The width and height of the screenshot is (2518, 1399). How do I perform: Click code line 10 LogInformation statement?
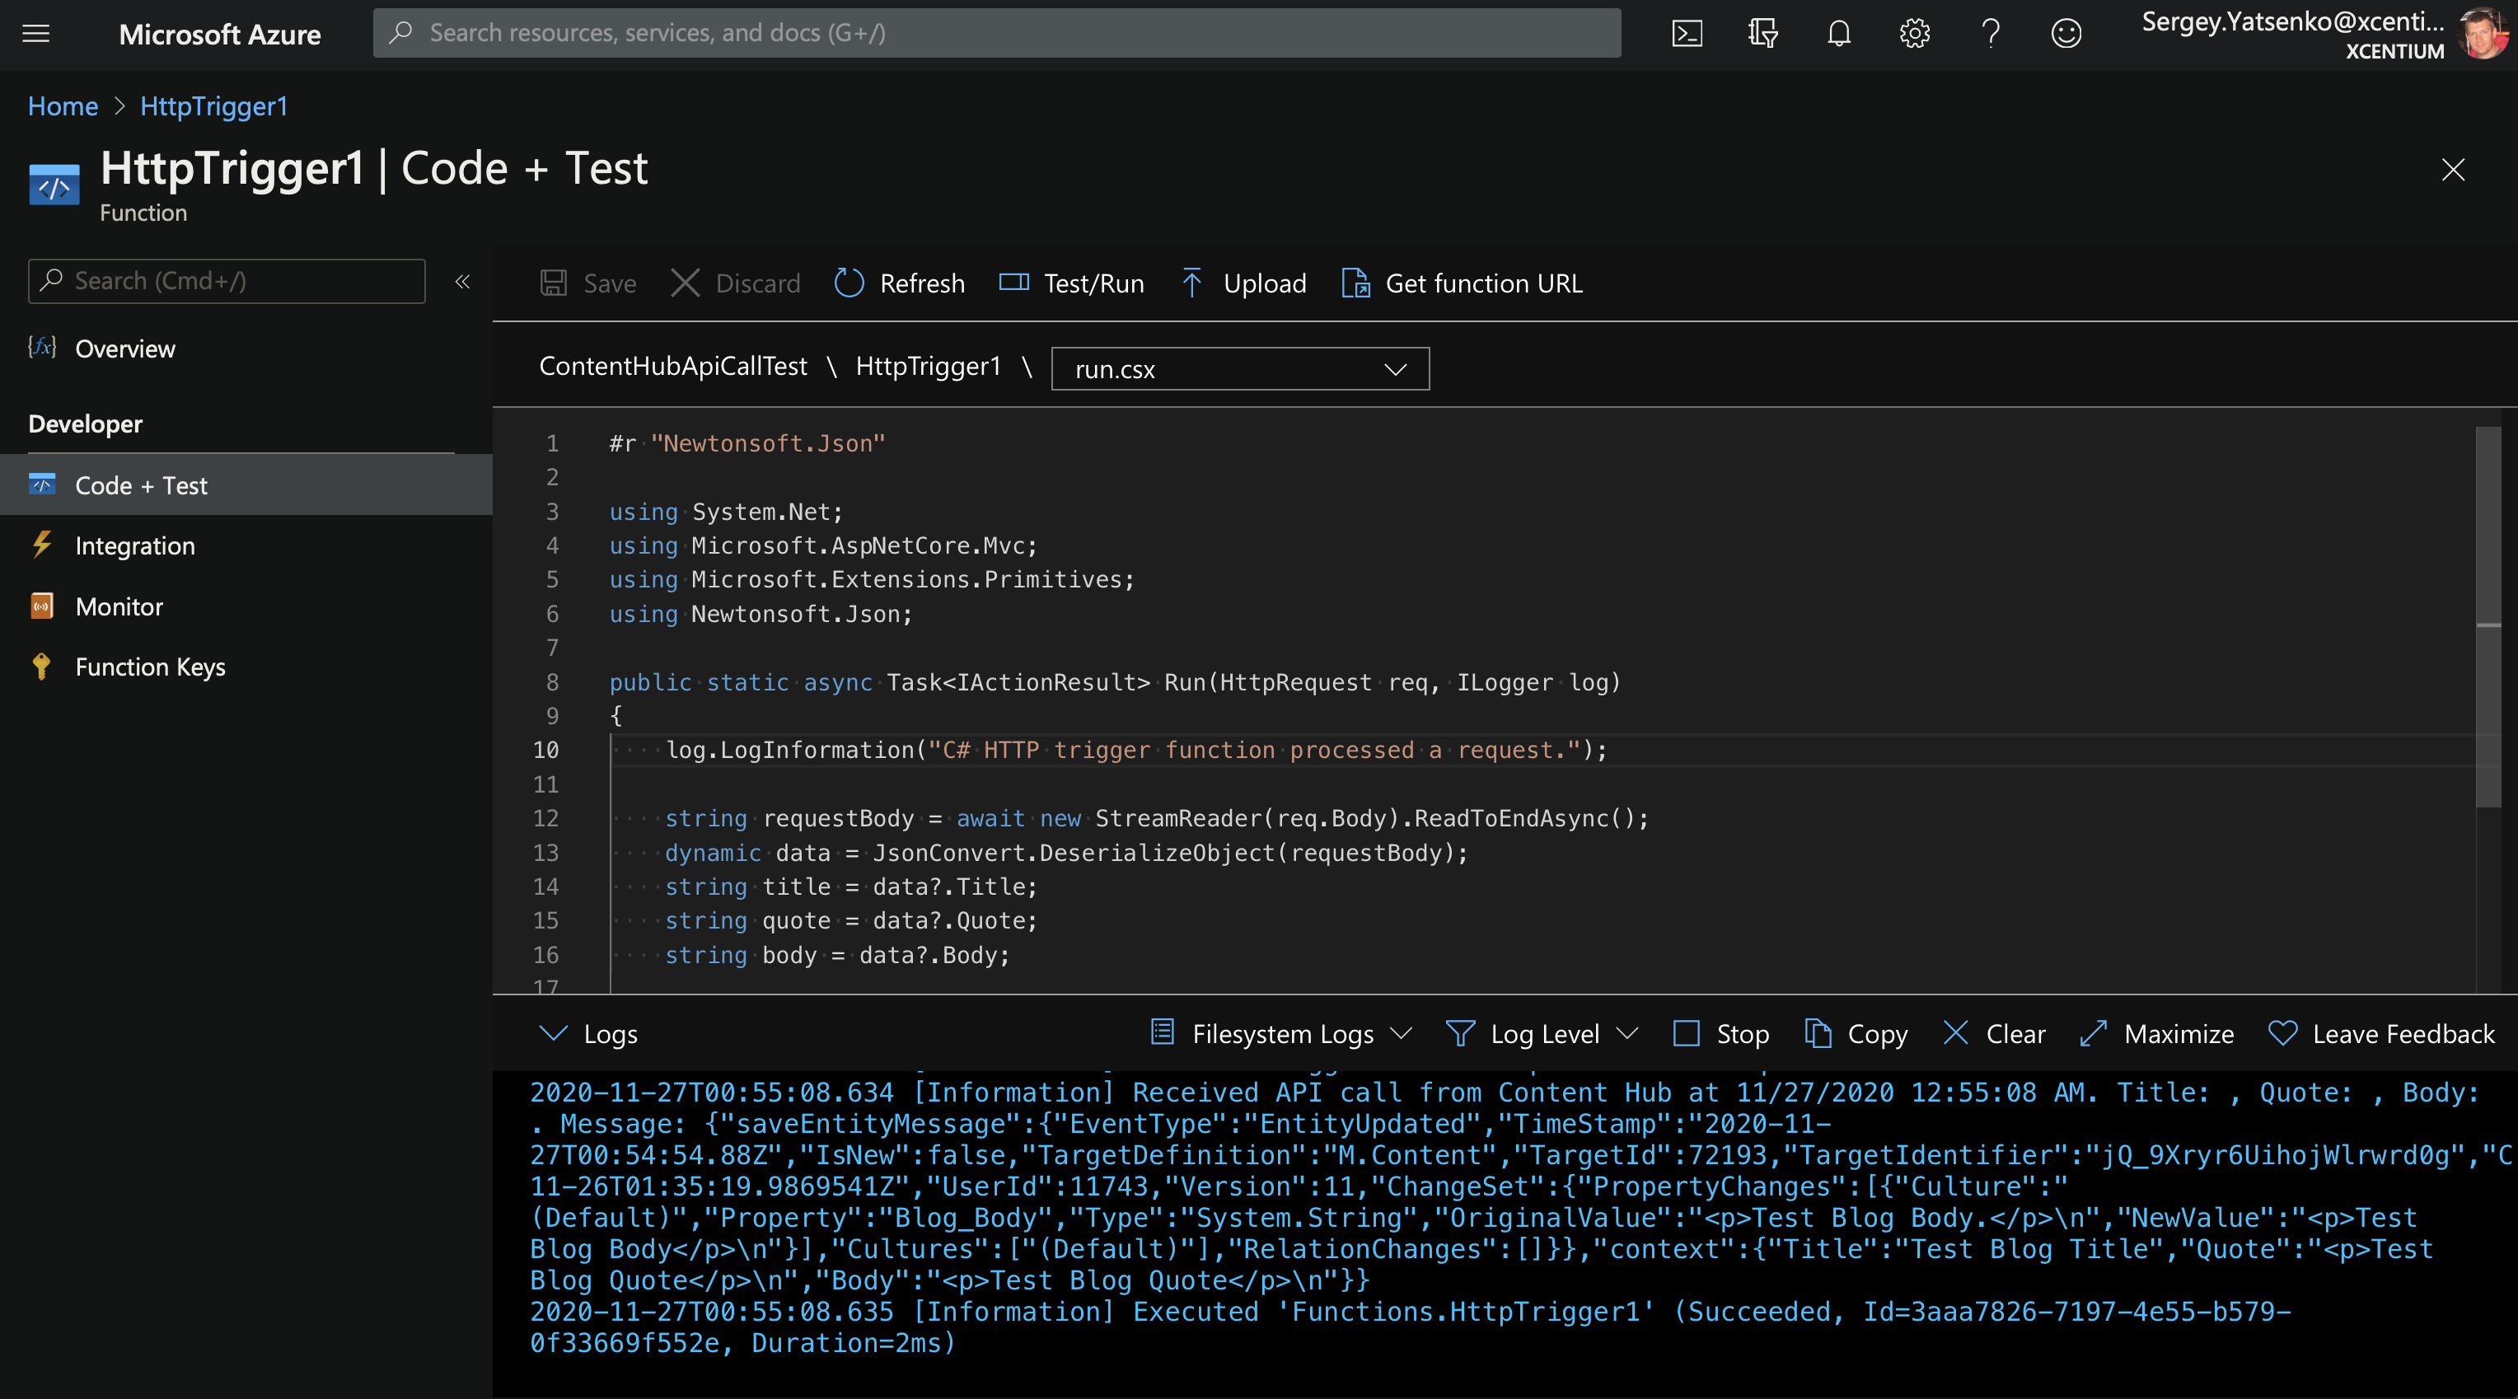pos(1136,750)
